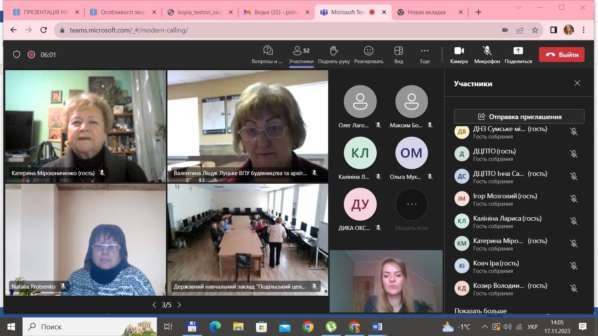Open the View layout options
The height and width of the screenshot is (336, 598).
(x=398, y=51)
